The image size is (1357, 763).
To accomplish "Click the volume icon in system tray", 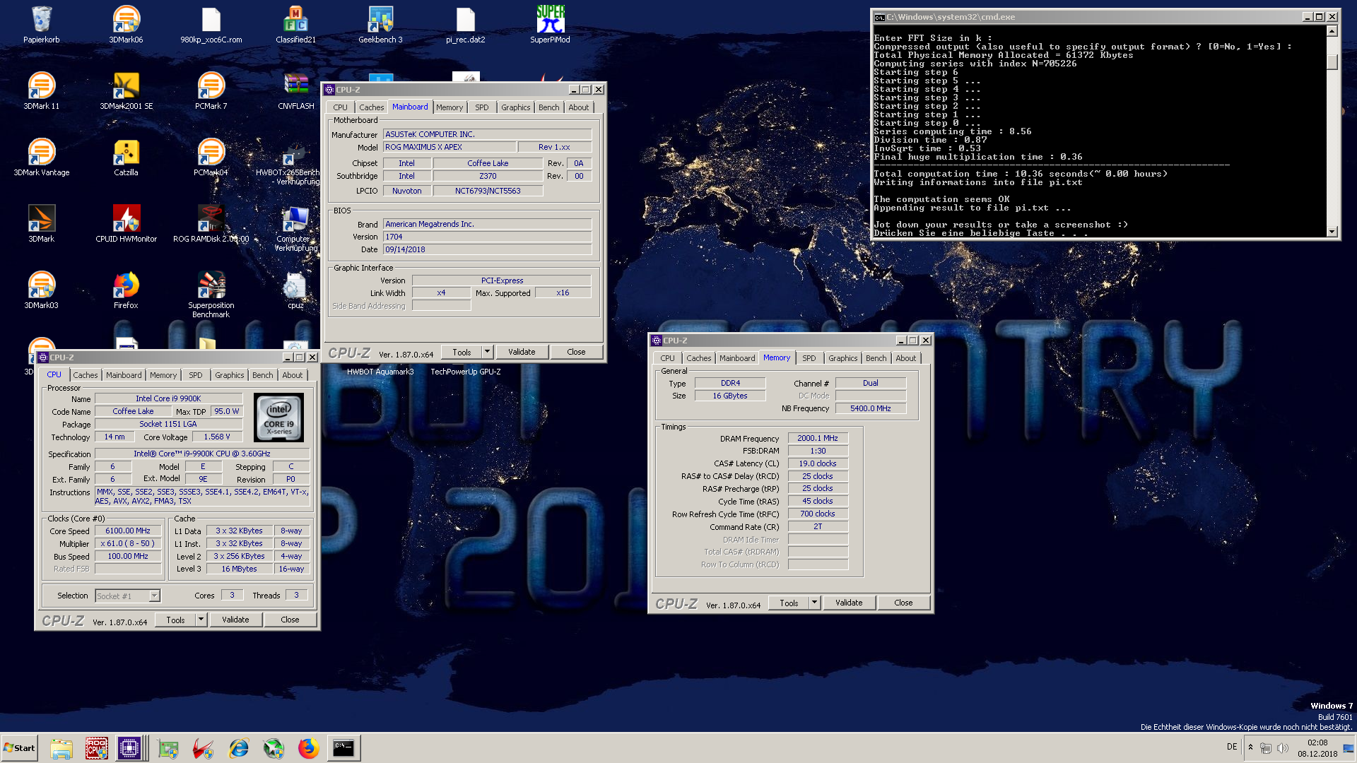I will pyautogui.click(x=1283, y=747).
